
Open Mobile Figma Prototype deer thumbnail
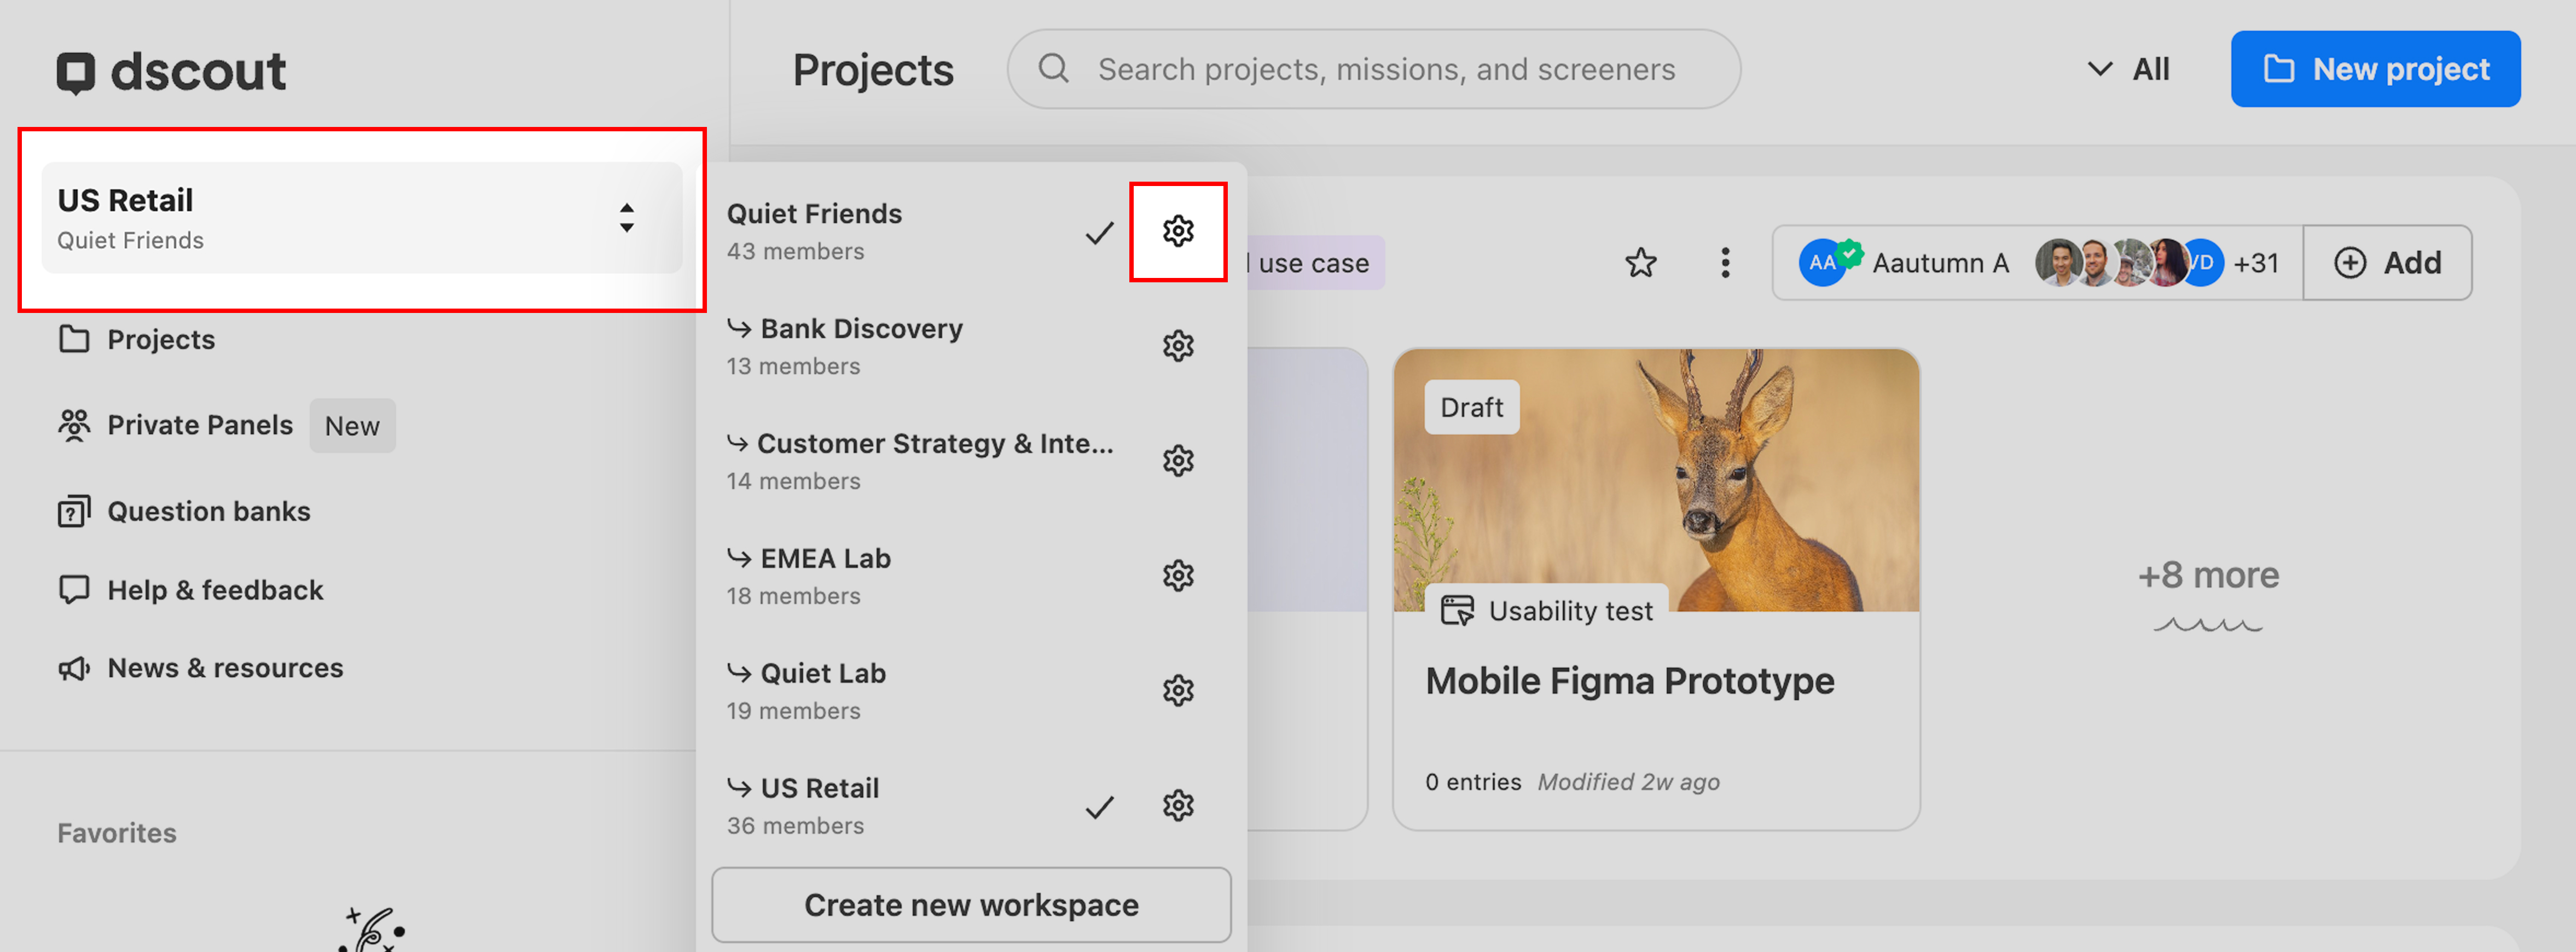[x=1655, y=480]
